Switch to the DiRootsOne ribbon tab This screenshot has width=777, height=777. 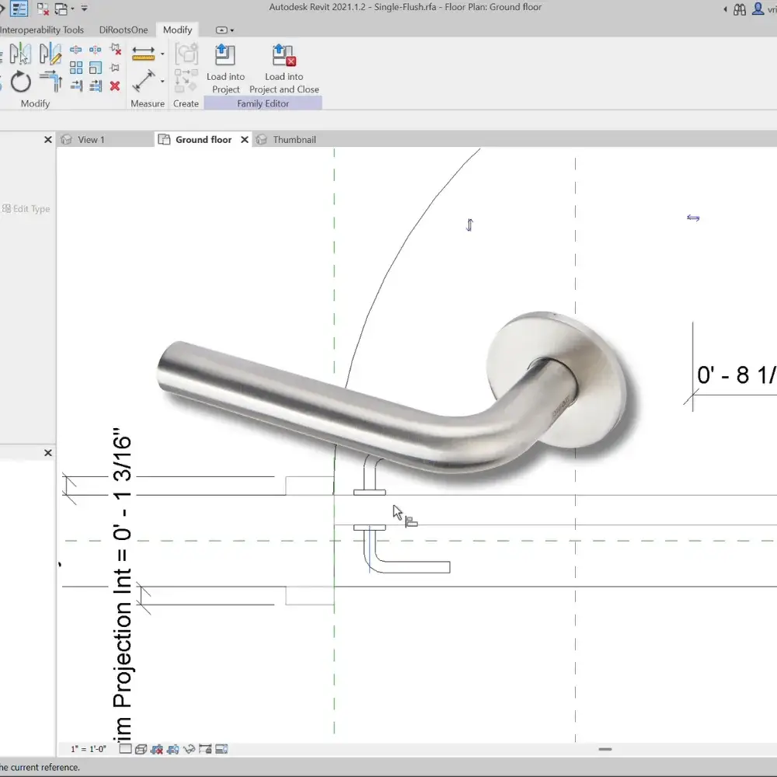coord(124,30)
